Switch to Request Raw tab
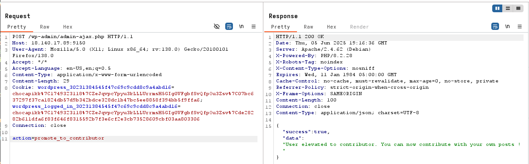The image size is (529, 164). [x=44, y=27]
